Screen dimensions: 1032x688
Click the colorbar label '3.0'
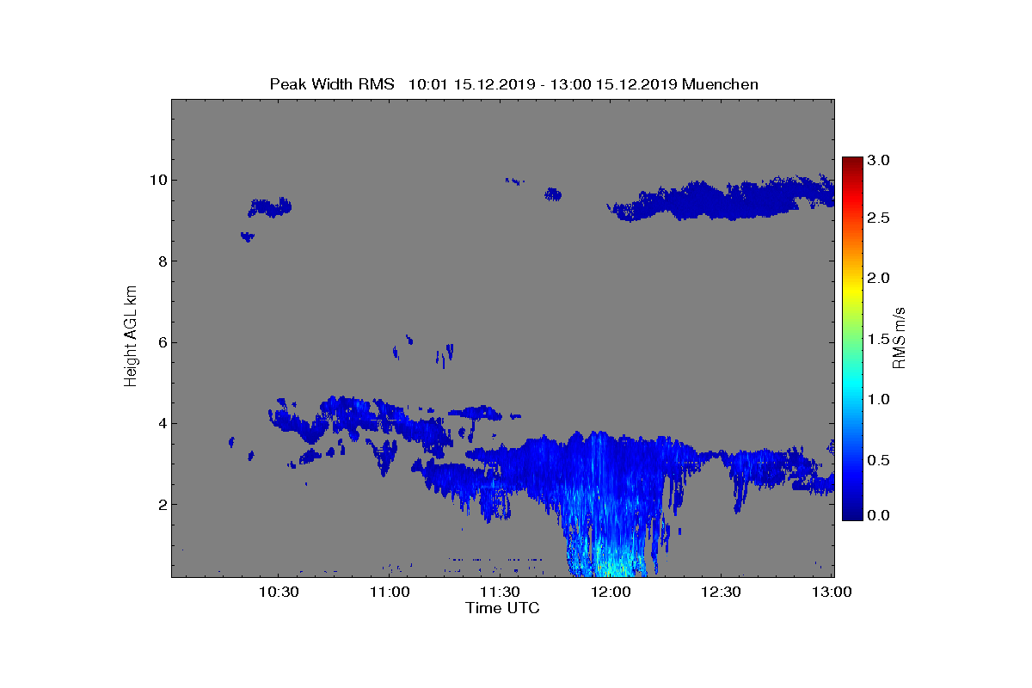[x=878, y=160]
